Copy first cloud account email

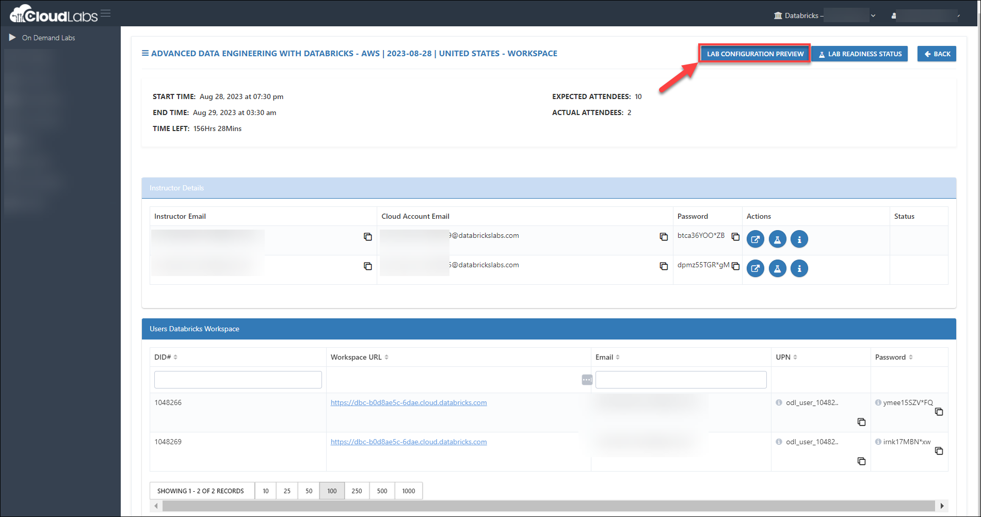pyautogui.click(x=664, y=237)
